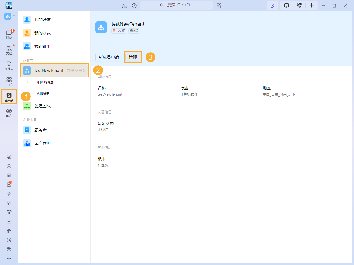
Task: Expand testNewTenant 管理/退出 chevron
Action: point(84,71)
